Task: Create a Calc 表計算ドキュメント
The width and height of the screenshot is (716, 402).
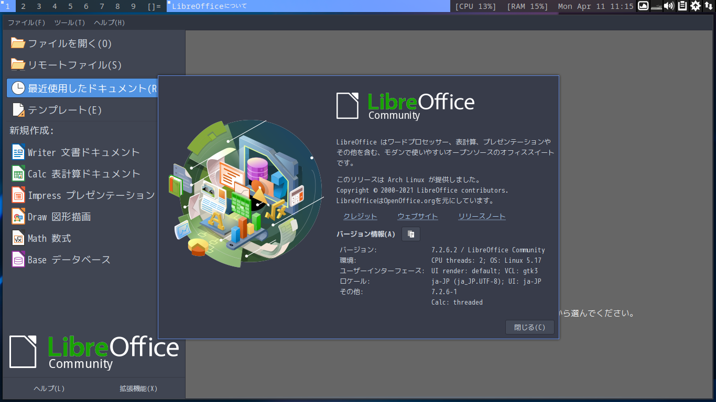Action: tap(84, 174)
